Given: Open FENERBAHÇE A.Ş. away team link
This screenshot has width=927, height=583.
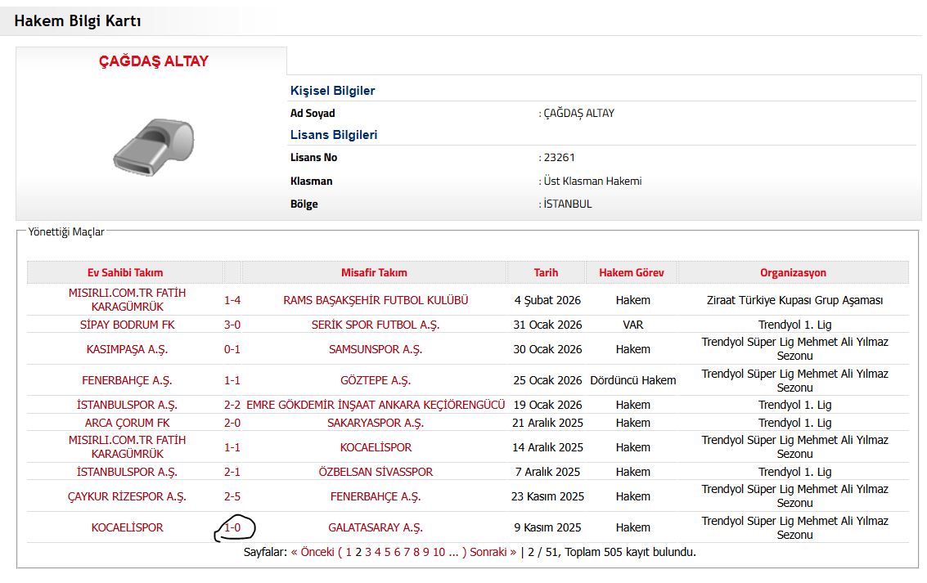Looking at the screenshot, I should point(376,496).
